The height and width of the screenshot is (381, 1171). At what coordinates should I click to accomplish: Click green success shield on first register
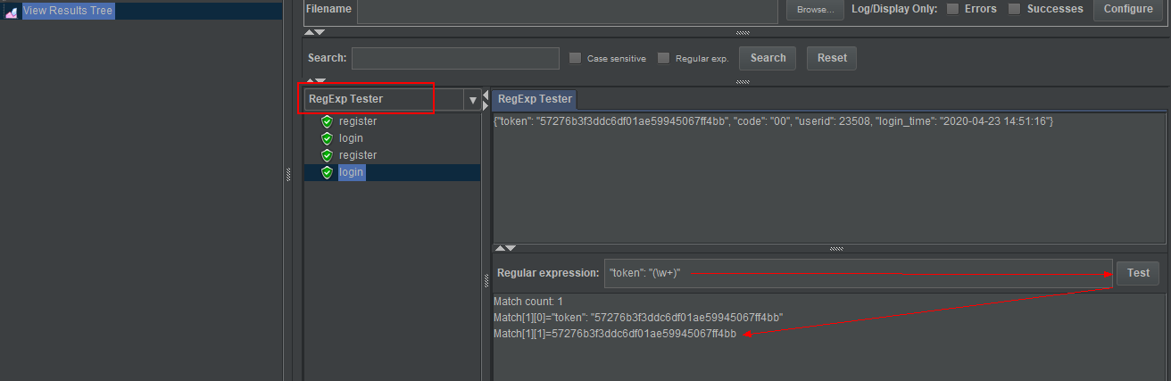tap(327, 121)
